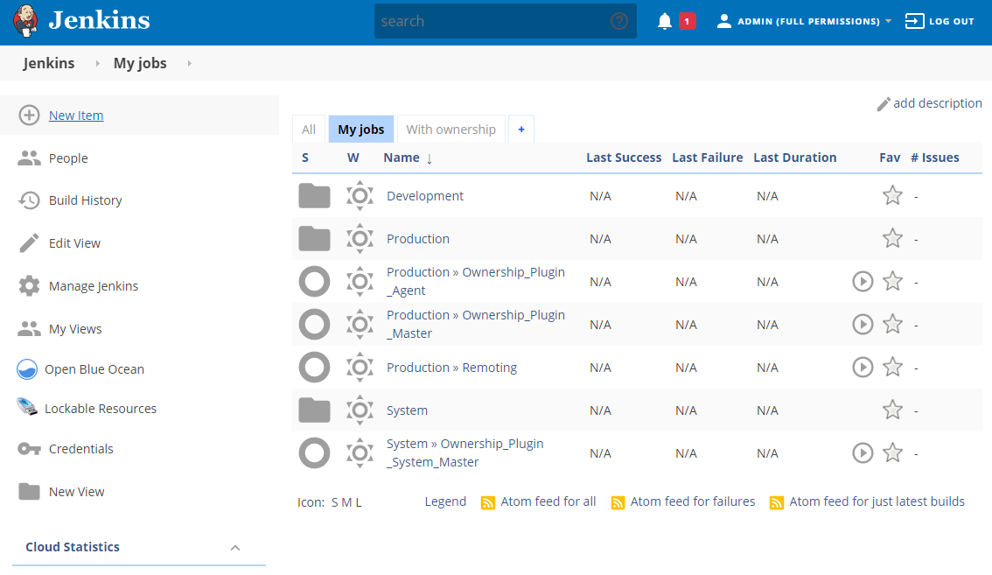992x575 pixels.
Task: Select medium icon size M
Action: click(346, 503)
